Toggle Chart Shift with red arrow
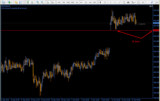The width and height of the screenshot is (160, 101). (52, 2)
